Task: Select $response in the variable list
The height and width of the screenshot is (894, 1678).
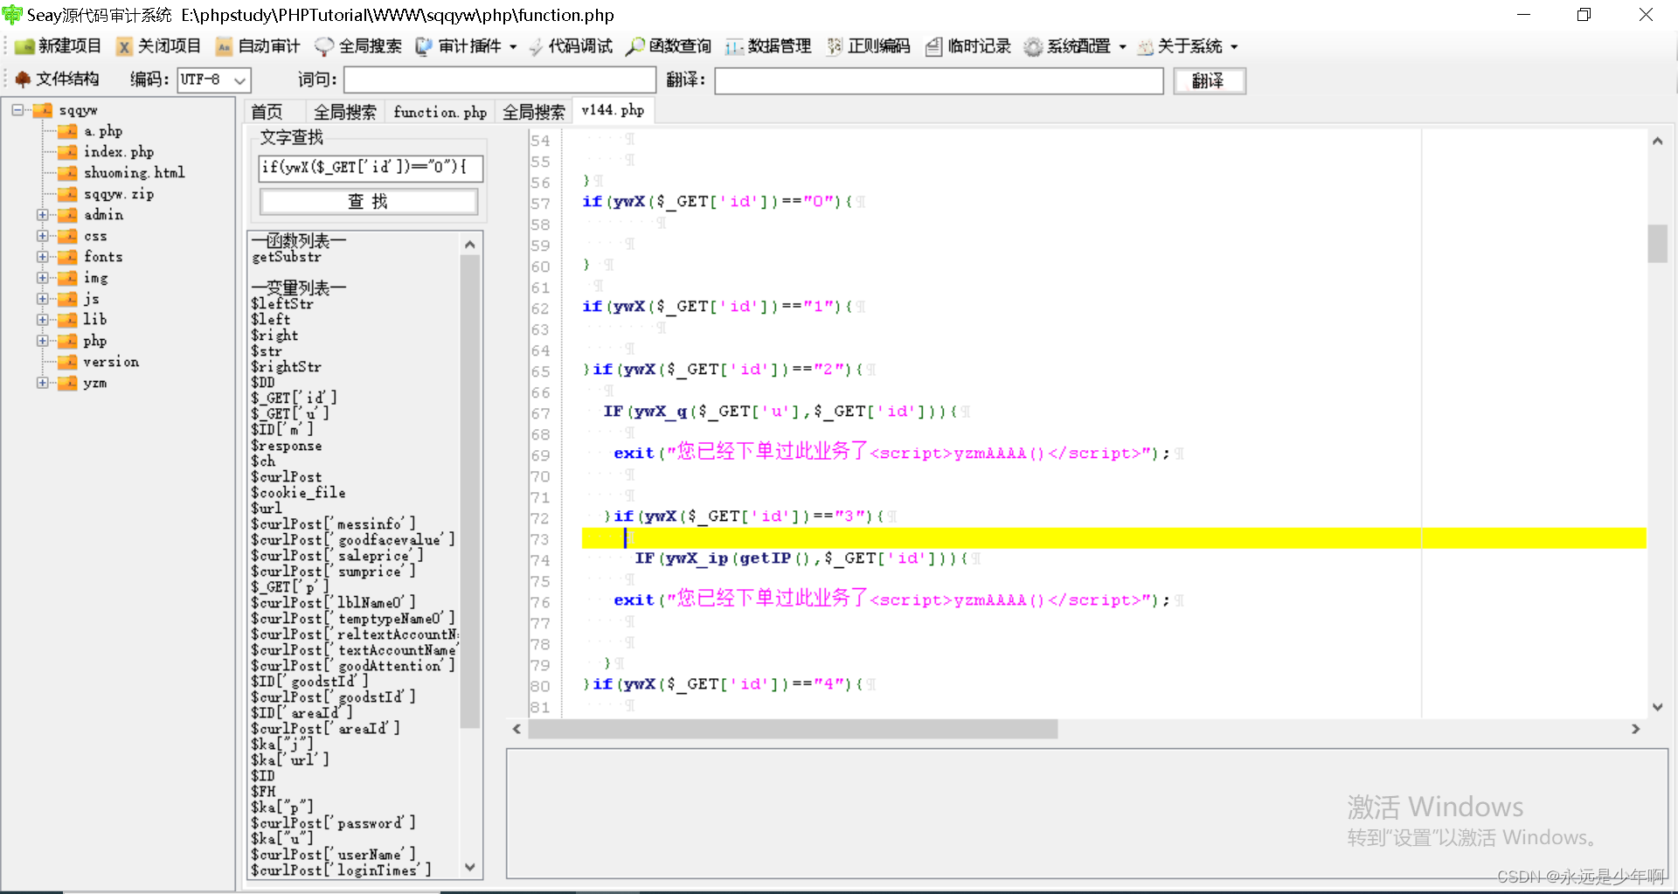Action: tap(287, 446)
